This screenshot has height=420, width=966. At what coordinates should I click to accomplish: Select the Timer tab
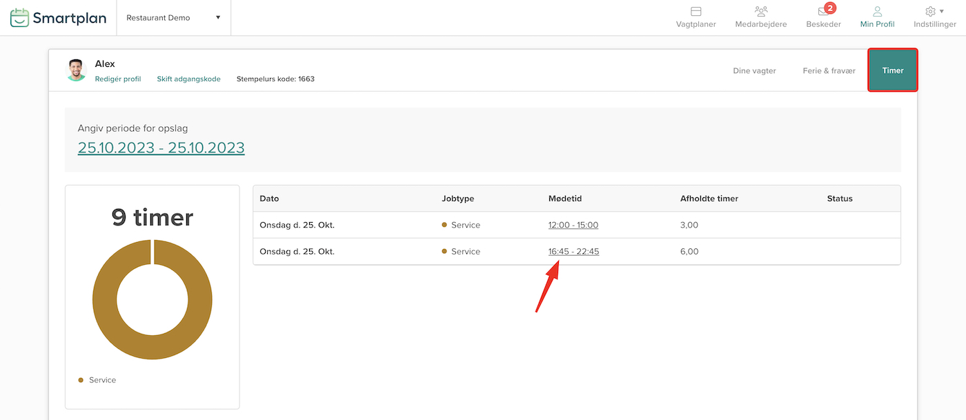(x=892, y=70)
